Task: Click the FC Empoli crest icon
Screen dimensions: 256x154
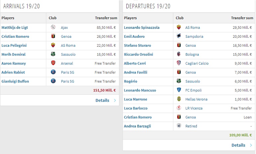Action: (179, 90)
